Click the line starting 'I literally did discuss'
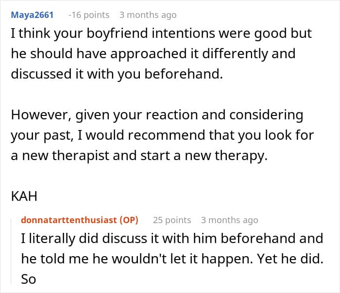Screen dimensions: 340x293 [x=172, y=239]
